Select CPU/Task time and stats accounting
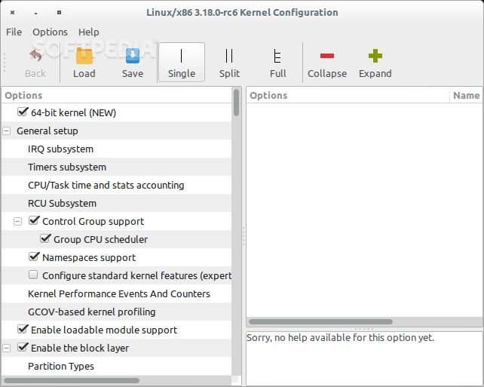 point(116,185)
